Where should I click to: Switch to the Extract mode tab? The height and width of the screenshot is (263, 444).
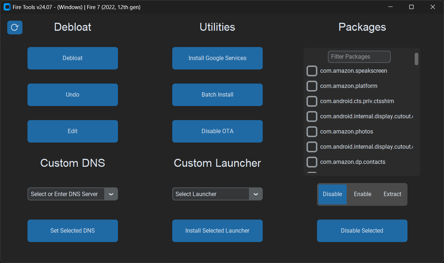click(392, 194)
